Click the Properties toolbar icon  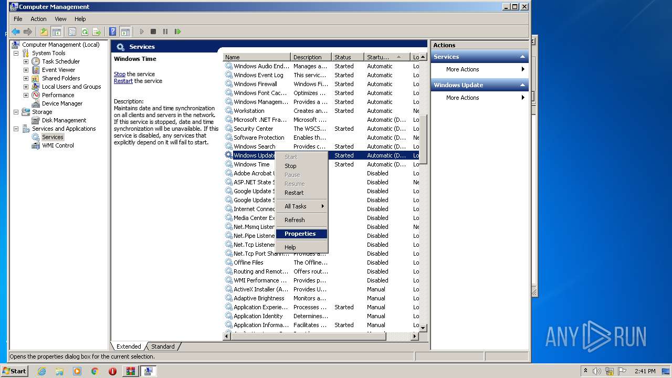pos(72,31)
